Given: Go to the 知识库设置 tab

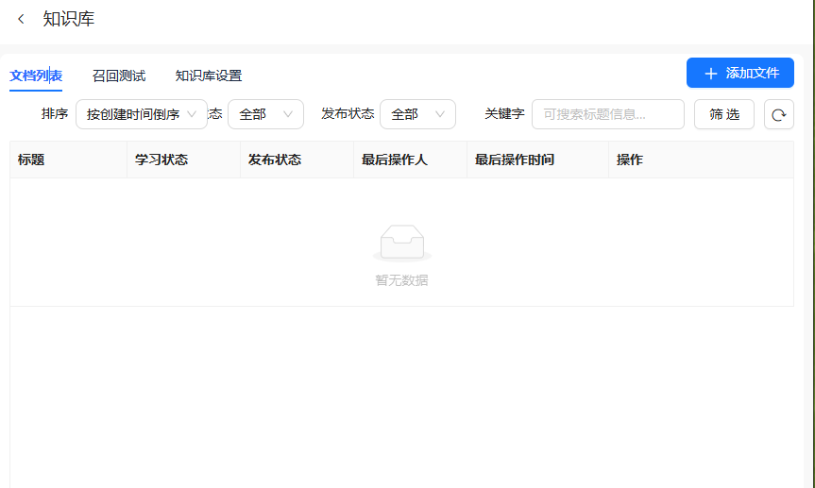Looking at the screenshot, I should click(209, 76).
